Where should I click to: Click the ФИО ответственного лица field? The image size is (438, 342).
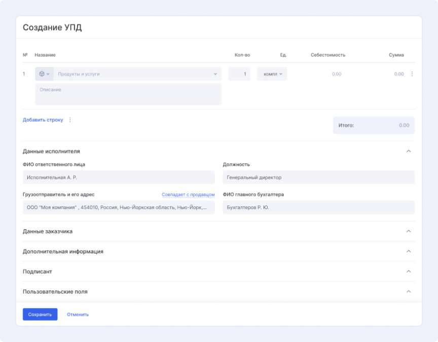119,178
